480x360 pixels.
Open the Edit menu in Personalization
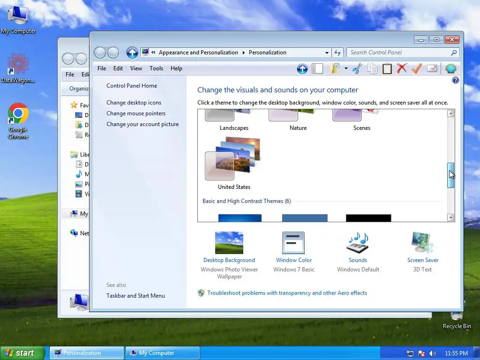(118, 68)
